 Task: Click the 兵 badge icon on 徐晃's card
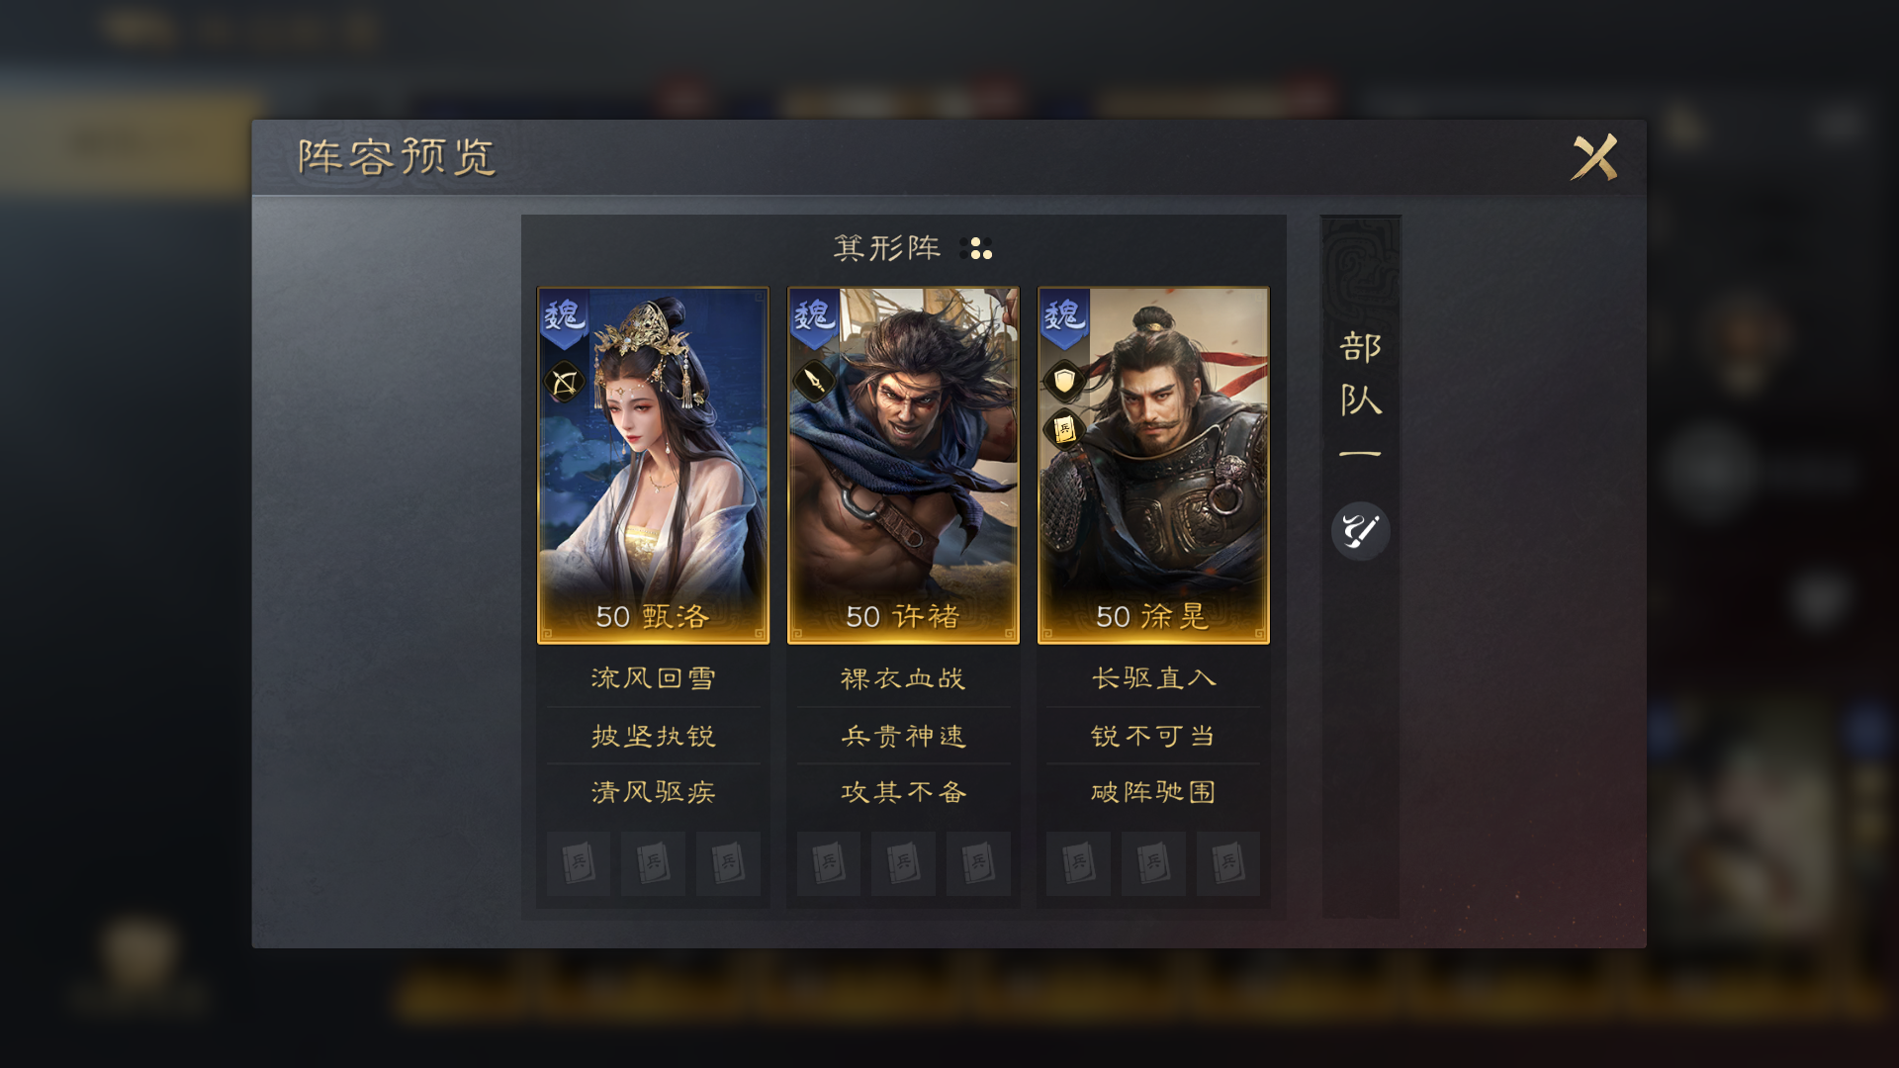tap(1064, 429)
